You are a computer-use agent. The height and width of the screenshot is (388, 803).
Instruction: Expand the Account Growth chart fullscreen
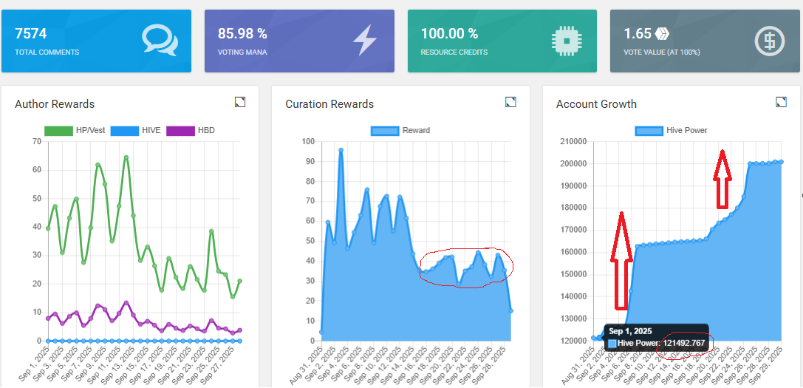tap(782, 102)
